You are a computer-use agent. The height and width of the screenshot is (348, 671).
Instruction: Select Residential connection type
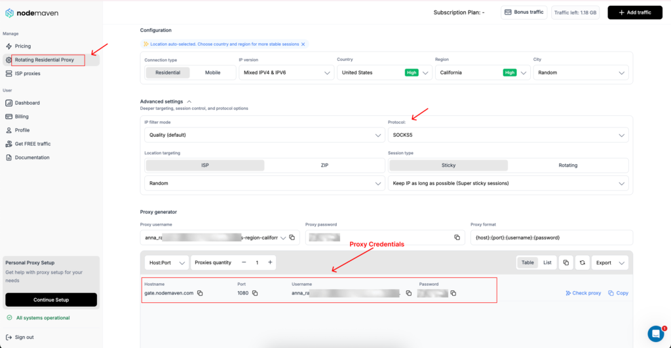pos(168,73)
